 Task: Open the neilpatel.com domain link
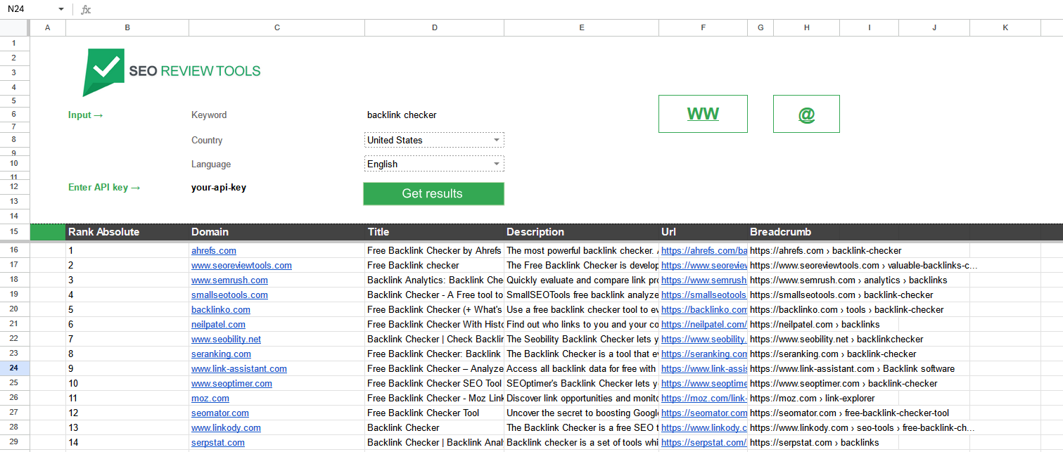(x=218, y=324)
